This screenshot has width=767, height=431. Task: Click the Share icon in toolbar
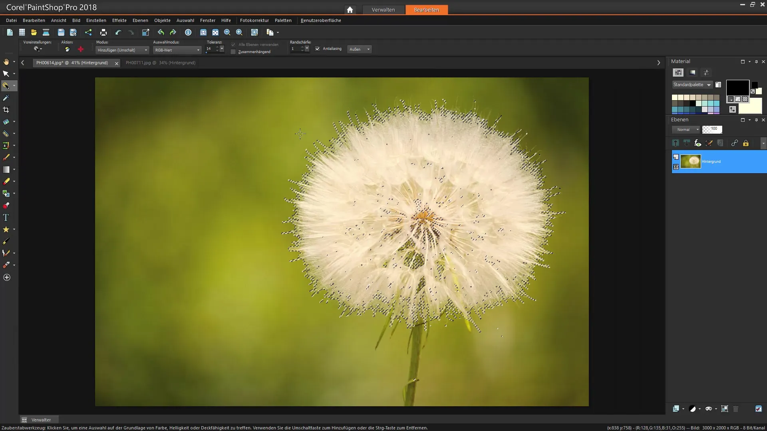[x=88, y=32]
